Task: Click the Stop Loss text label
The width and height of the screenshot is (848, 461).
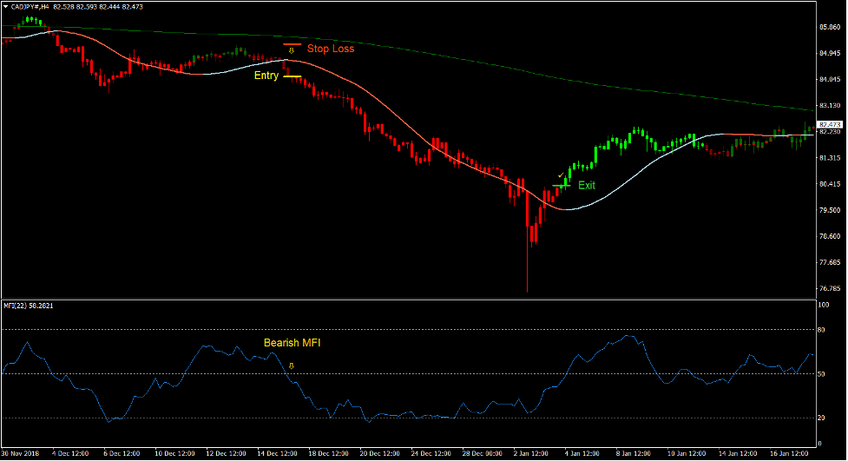Action: click(331, 49)
